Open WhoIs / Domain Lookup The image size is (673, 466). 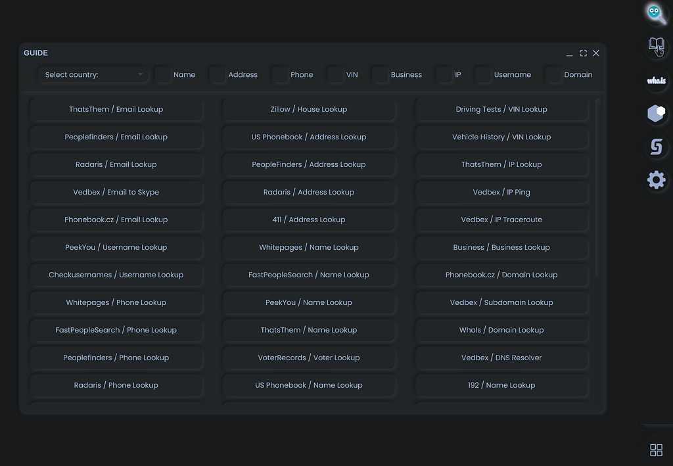click(x=501, y=330)
